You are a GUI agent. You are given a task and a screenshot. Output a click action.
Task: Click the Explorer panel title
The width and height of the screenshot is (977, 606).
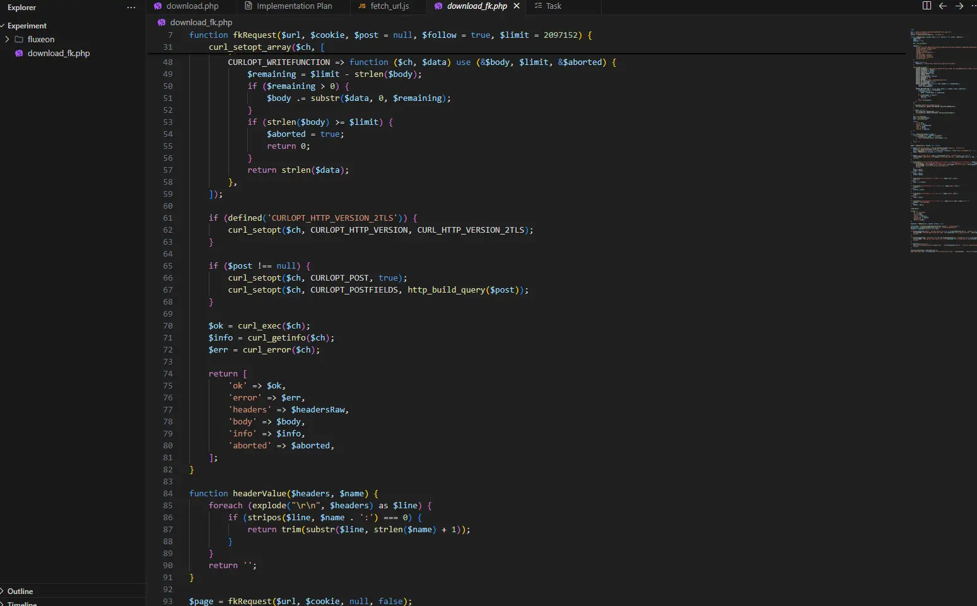(x=21, y=8)
